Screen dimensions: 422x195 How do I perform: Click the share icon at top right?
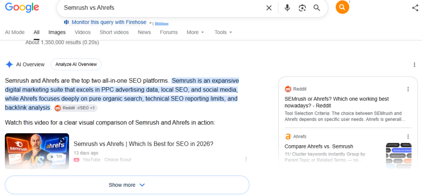[x=415, y=8]
